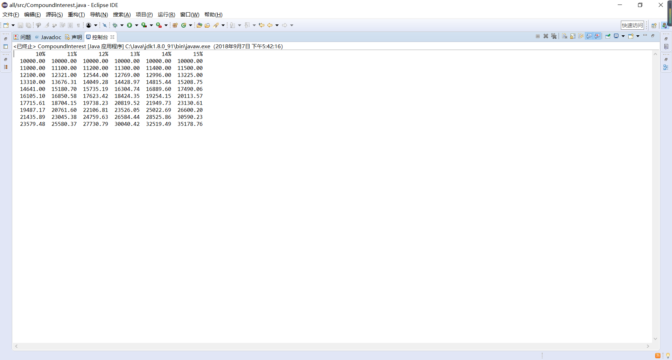This screenshot has width=672, height=360.
Task: Click Remove Launch gray X icon
Action: (x=546, y=36)
